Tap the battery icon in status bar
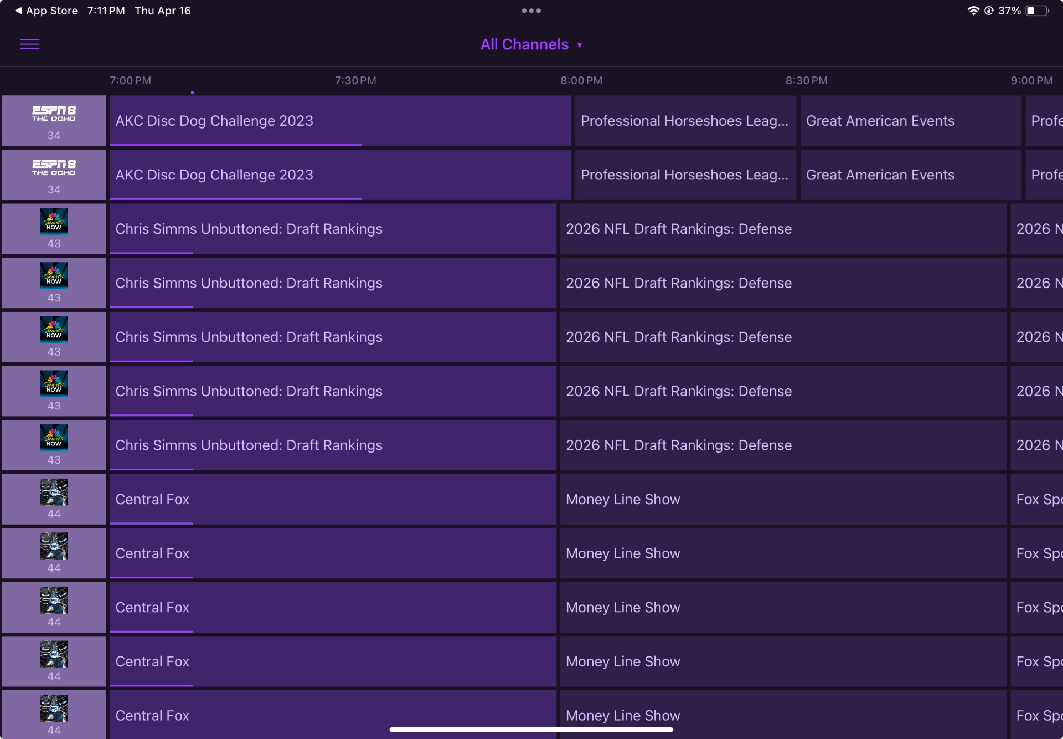The height and width of the screenshot is (739, 1063). pyautogui.click(x=1036, y=11)
